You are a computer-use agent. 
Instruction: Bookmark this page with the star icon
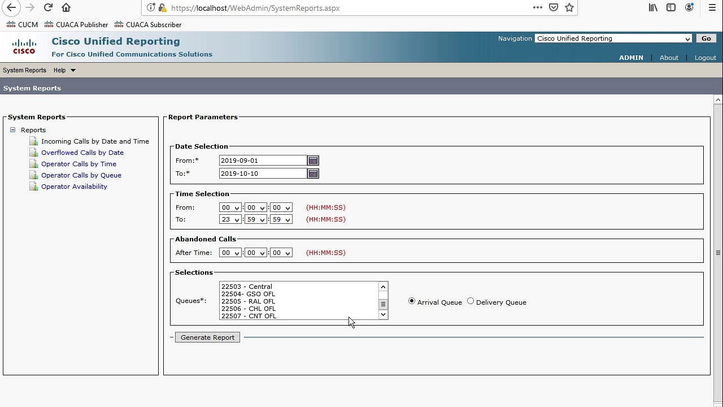point(569,7)
